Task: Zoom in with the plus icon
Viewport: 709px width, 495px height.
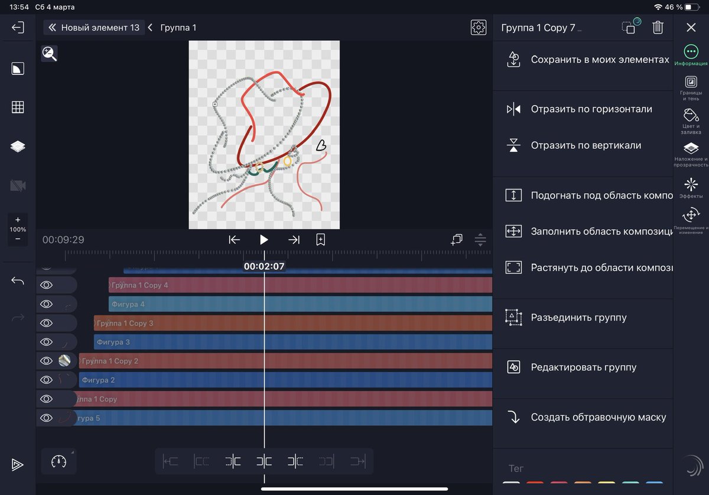Action: tap(18, 220)
